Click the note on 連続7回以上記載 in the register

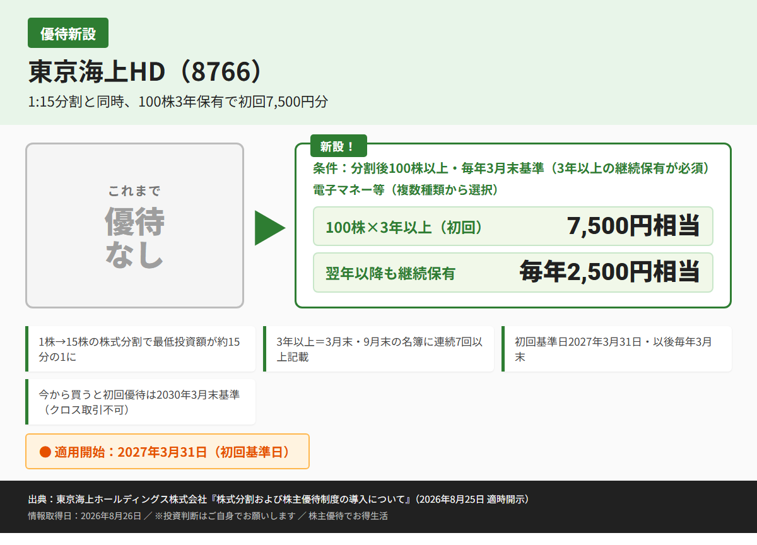pyautogui.click(x=378, y=349)
